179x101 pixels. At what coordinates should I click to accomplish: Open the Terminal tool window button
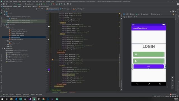tap(39, 94)
